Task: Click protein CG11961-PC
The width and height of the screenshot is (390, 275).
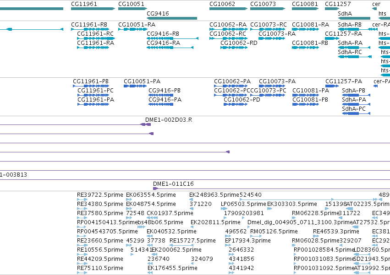Action: [x=93, y=95]
